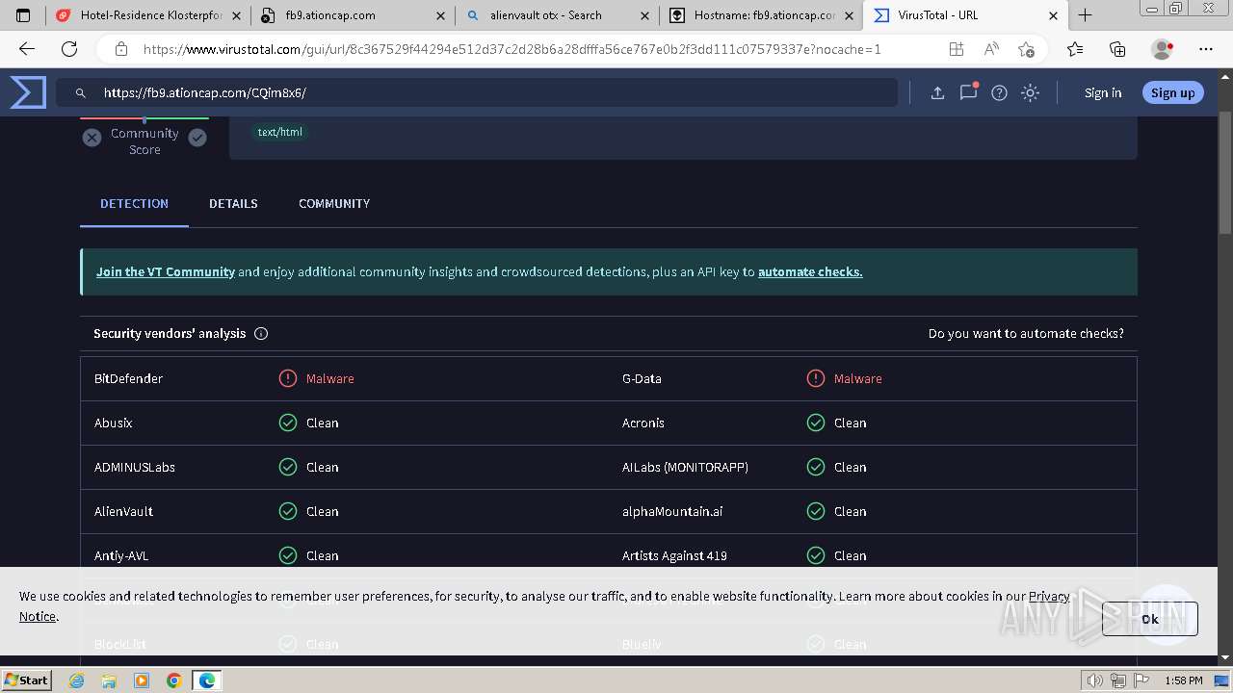This screenshot has width=1233, height=693.
Task: Click the alphaMountain.ai vendor name
Action: [x=672, y=511]
